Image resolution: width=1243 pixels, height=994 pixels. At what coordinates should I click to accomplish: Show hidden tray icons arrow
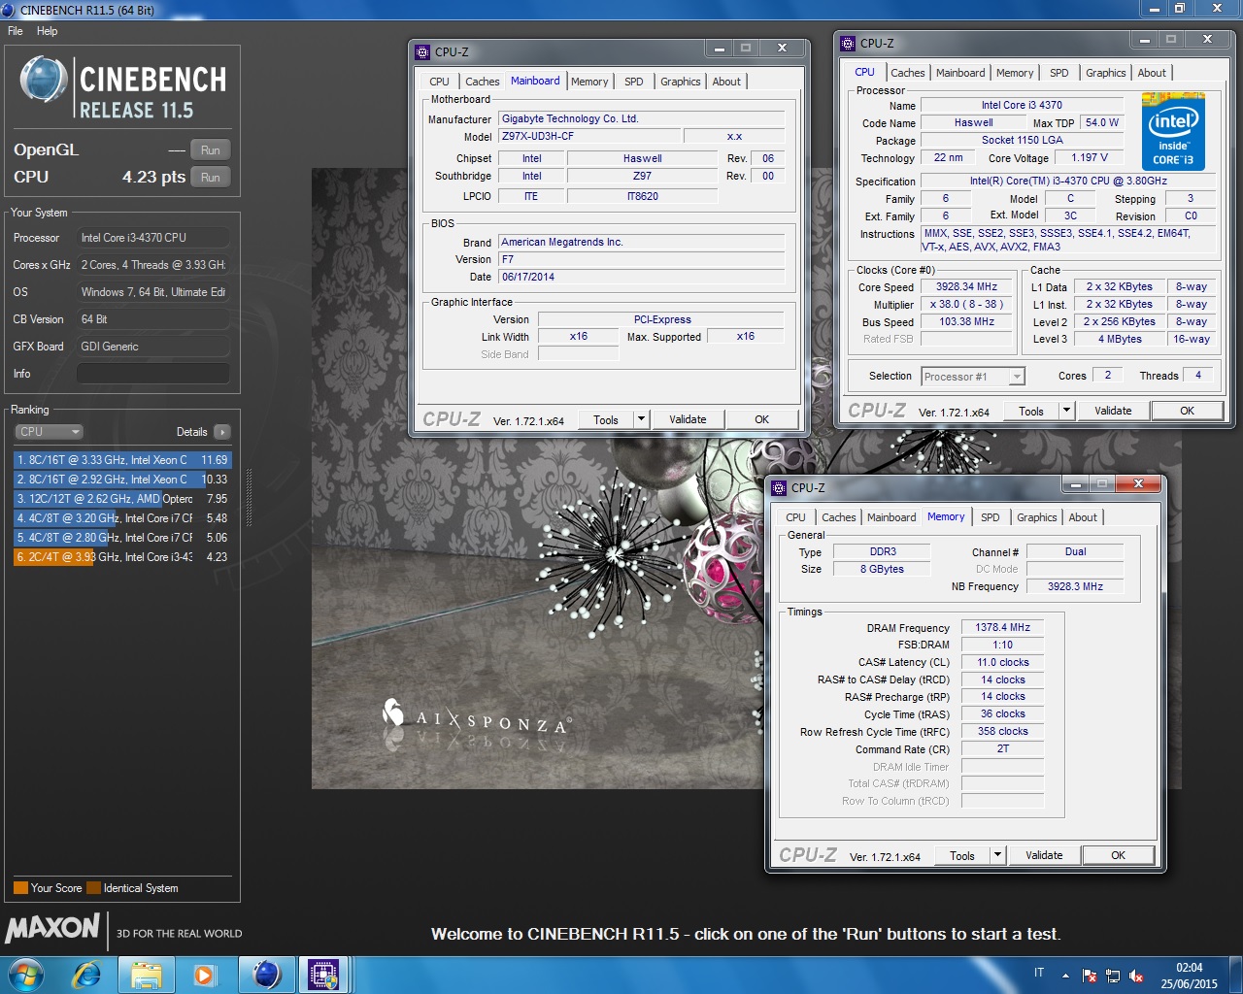(x=1066, y=976)
